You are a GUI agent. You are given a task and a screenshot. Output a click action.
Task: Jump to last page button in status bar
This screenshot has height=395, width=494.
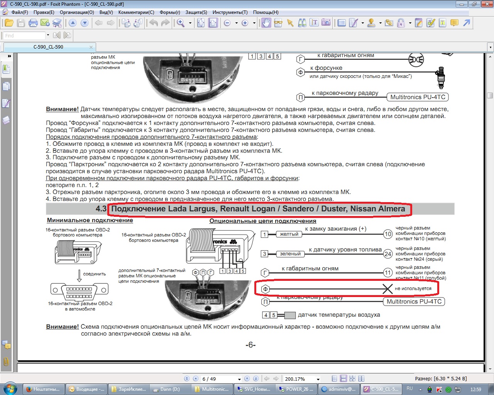pos(257,379)
